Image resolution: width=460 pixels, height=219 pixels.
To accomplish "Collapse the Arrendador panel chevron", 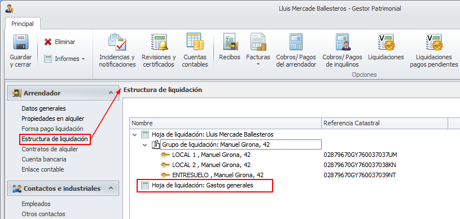I will tap(111, 93).
